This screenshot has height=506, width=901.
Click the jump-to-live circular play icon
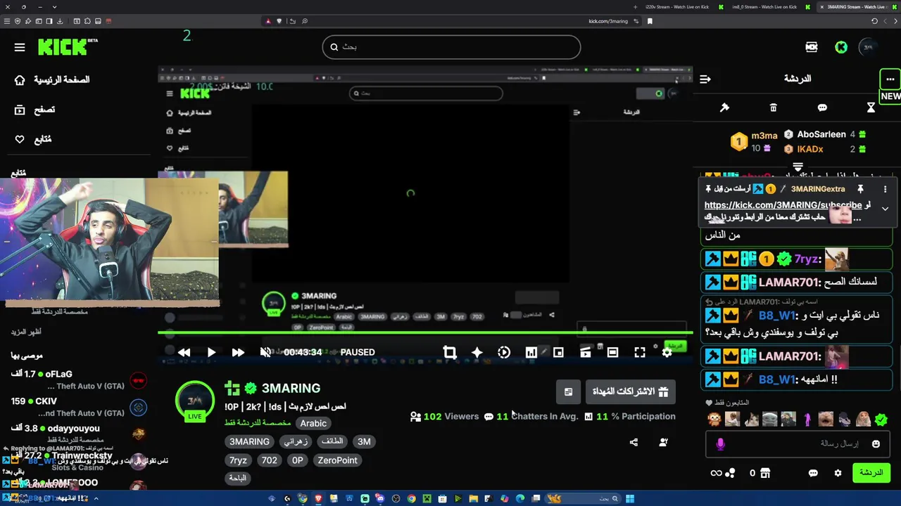[504, 352]
